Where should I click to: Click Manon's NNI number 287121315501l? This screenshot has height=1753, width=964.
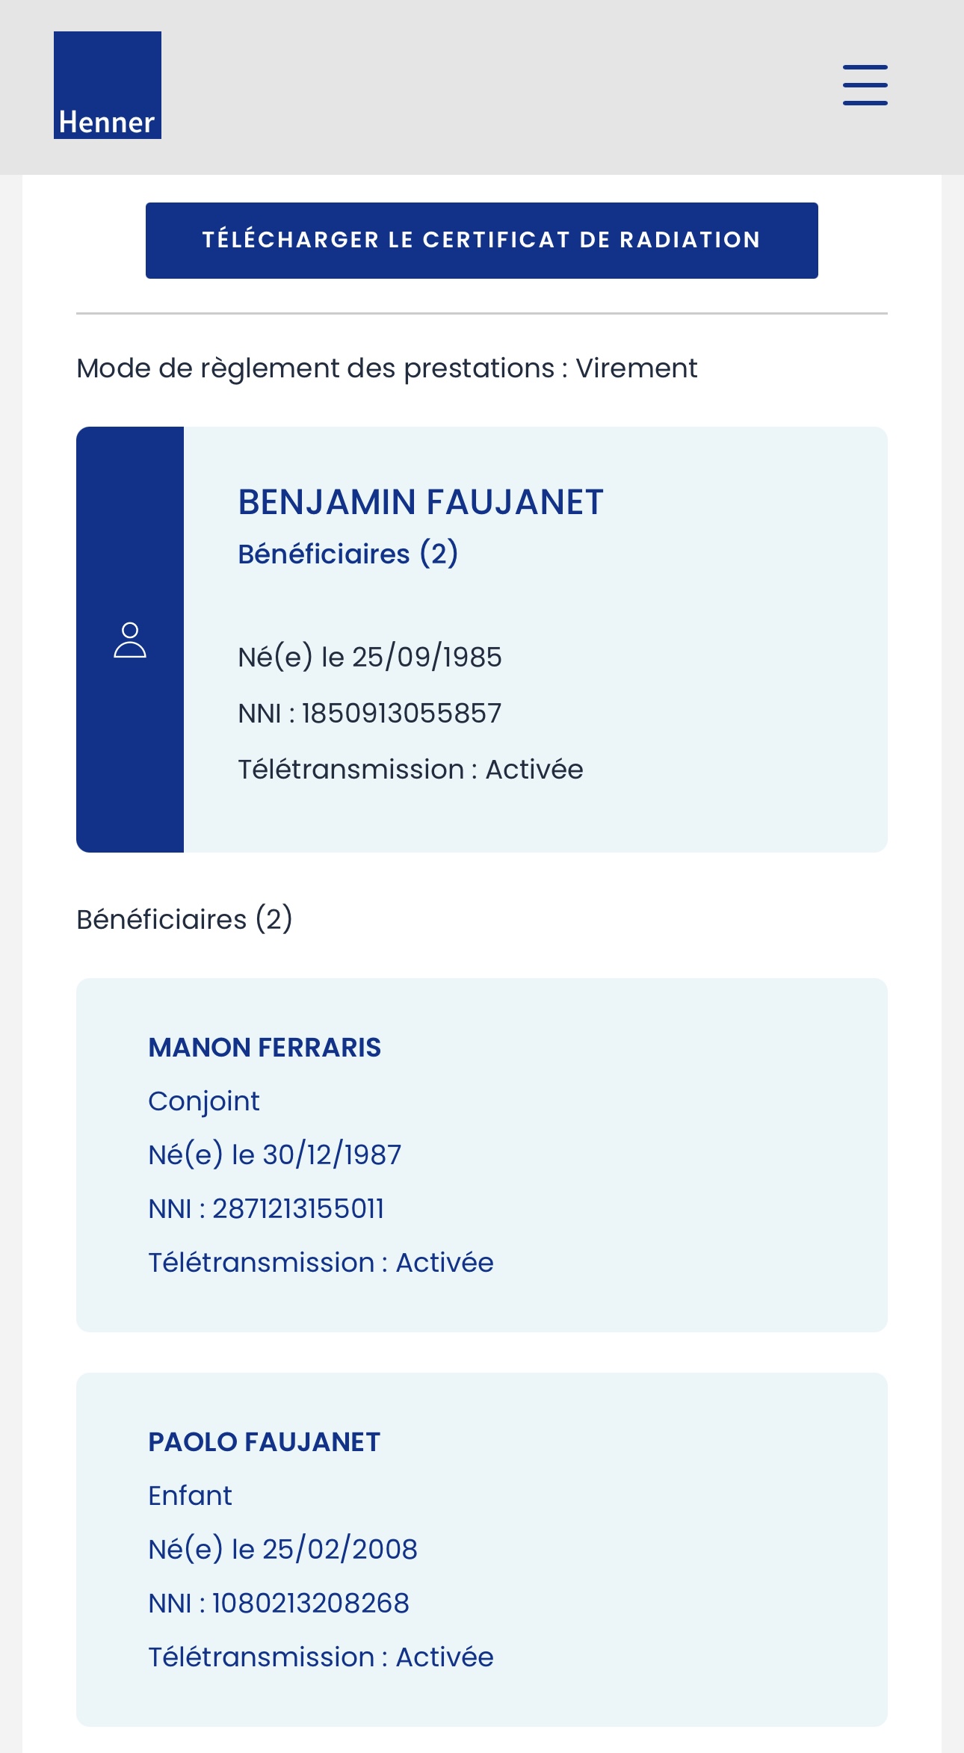[298, 1209]
